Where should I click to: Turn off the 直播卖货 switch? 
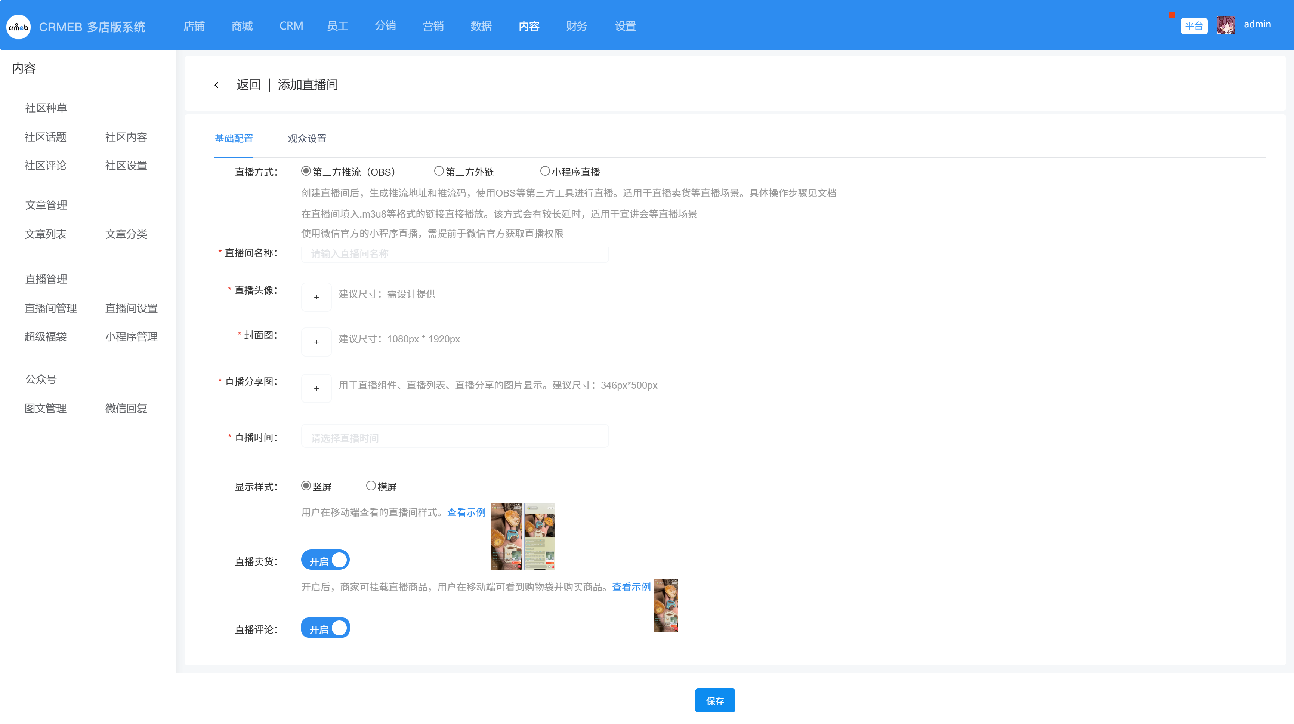[x=325, y=560]
